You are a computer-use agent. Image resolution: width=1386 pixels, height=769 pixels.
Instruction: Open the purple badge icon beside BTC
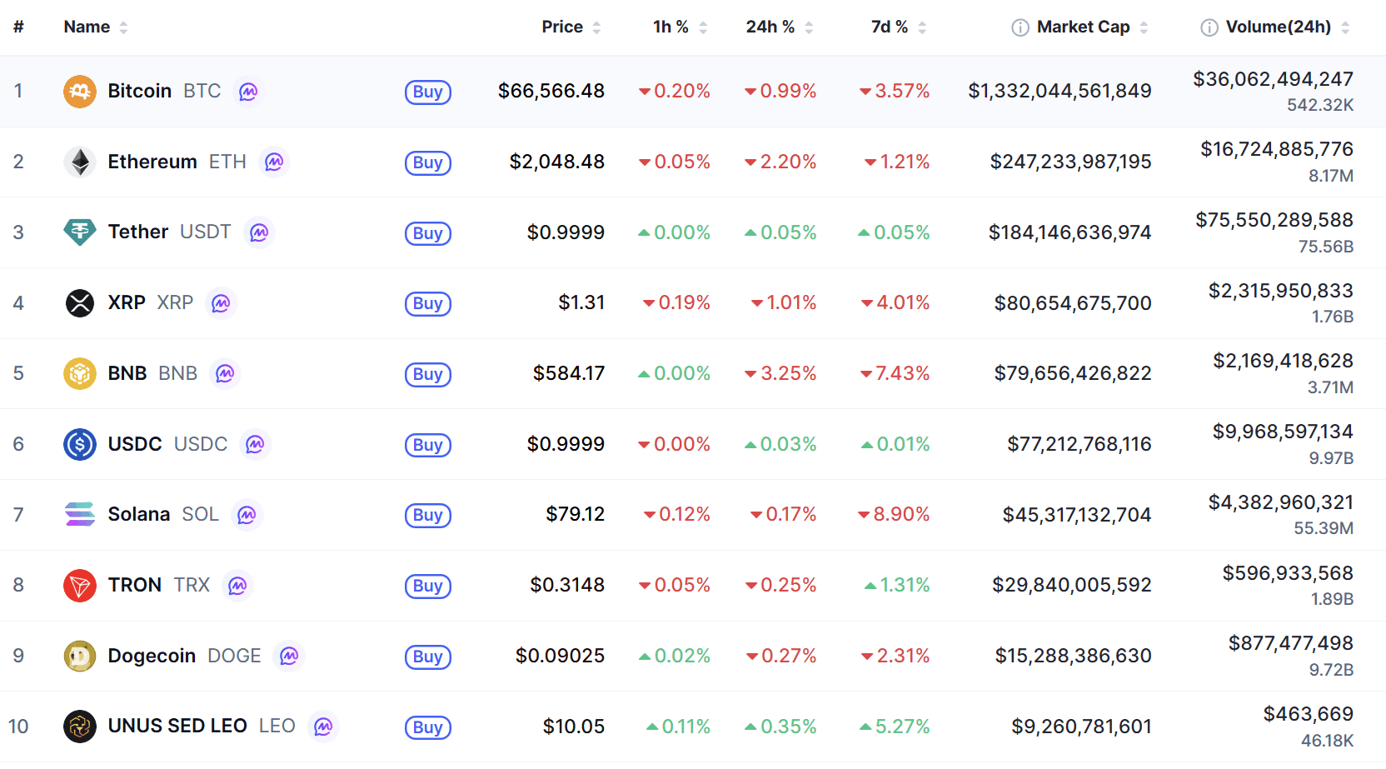coord(248,92)
